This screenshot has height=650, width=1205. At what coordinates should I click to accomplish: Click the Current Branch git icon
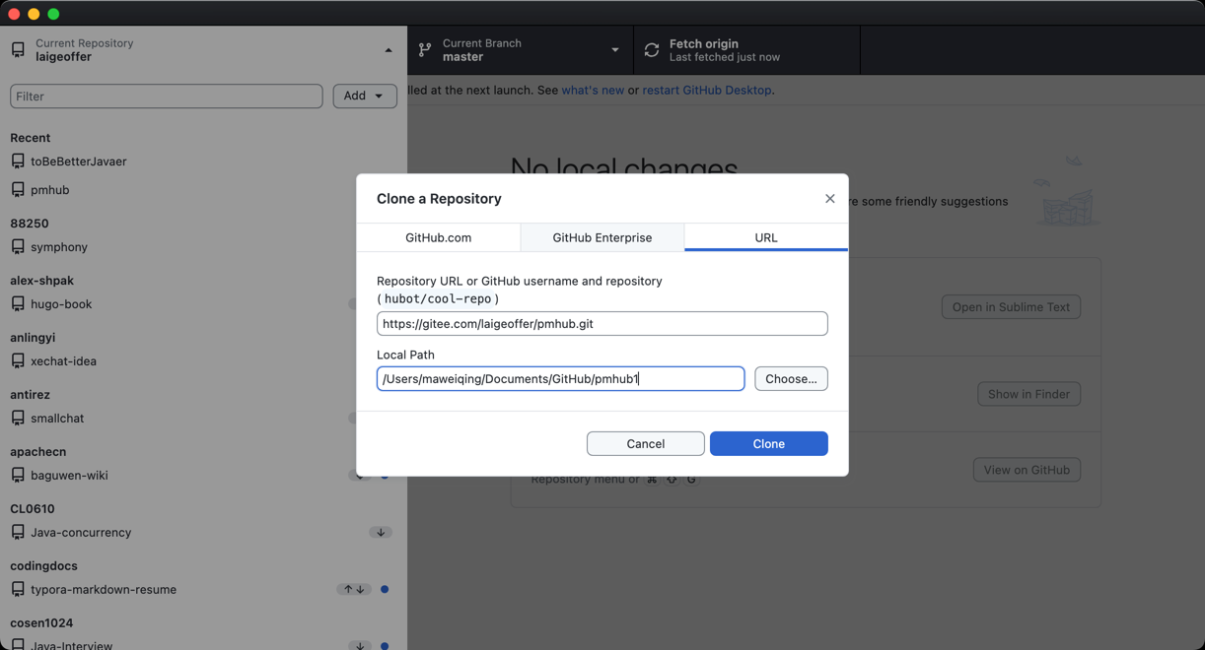tap(425, 50)
